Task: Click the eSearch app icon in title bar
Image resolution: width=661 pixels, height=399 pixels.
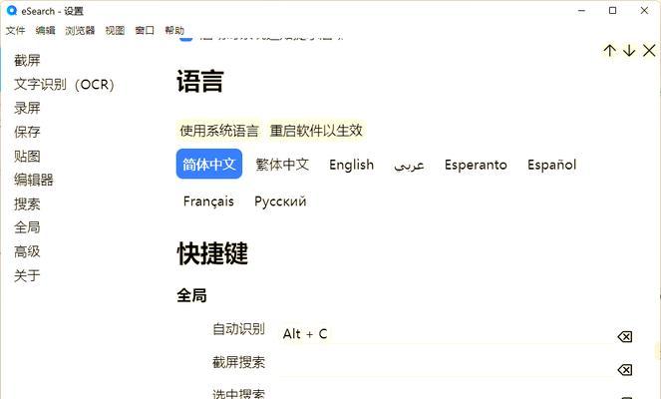Action: 11,11
